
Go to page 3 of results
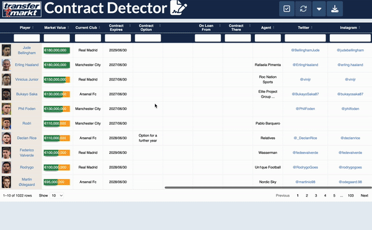point(316,195)
